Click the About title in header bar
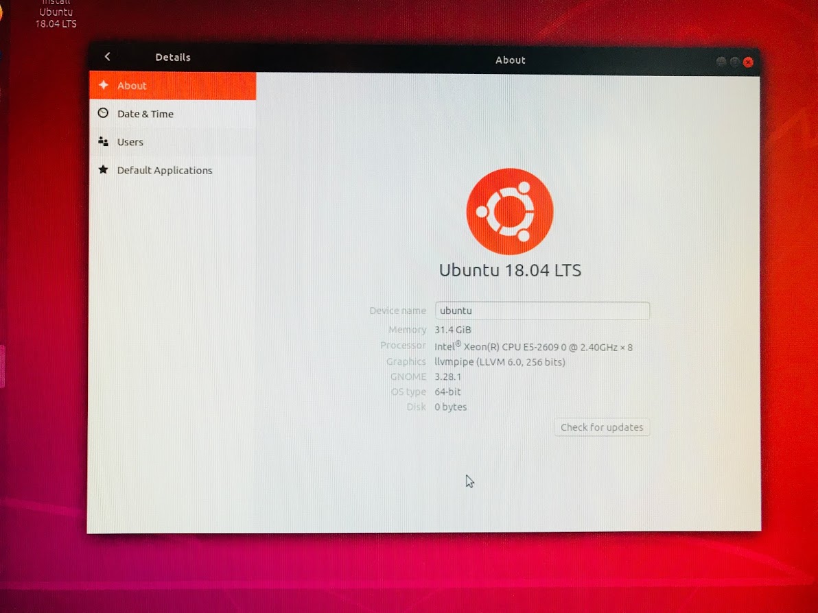The image size is (818, 613). click(510, 60)
